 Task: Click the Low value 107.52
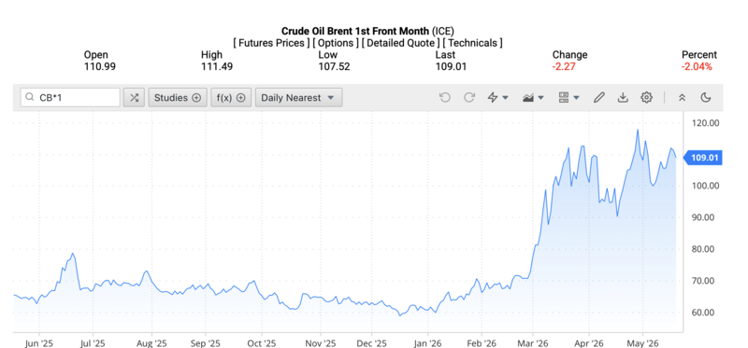pyautogui.click(x=334, y=66)
